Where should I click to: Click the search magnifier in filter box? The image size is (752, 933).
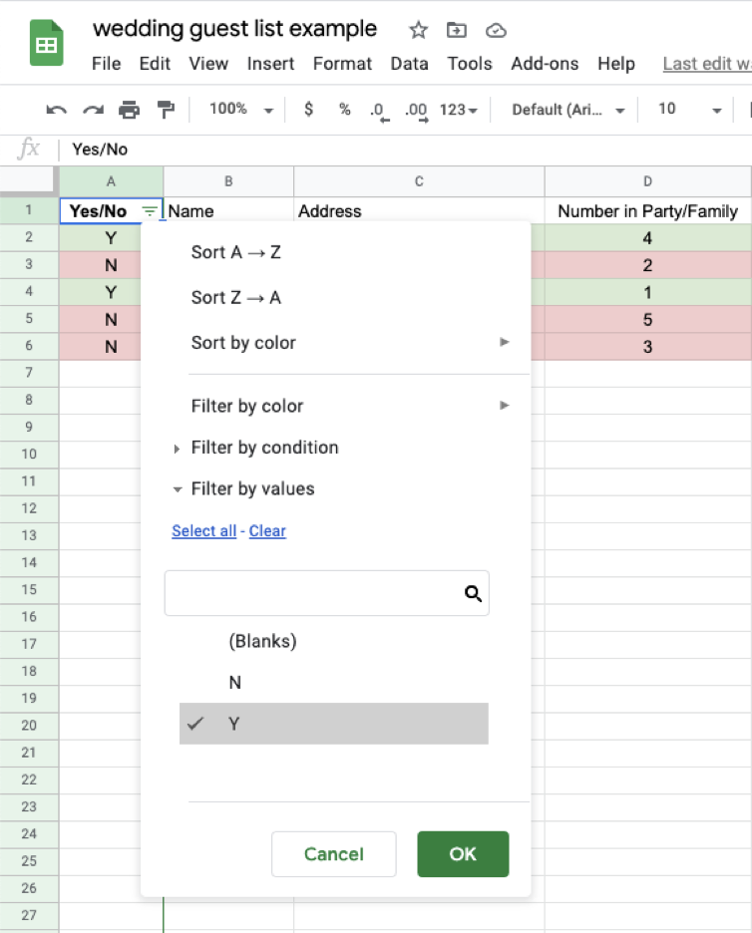tap(473, 594)
